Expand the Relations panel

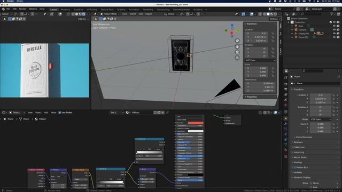coord(298,142)
